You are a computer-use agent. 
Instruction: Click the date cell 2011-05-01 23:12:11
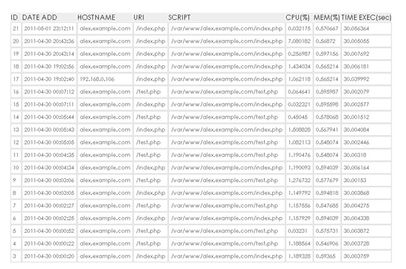point(49,29)
